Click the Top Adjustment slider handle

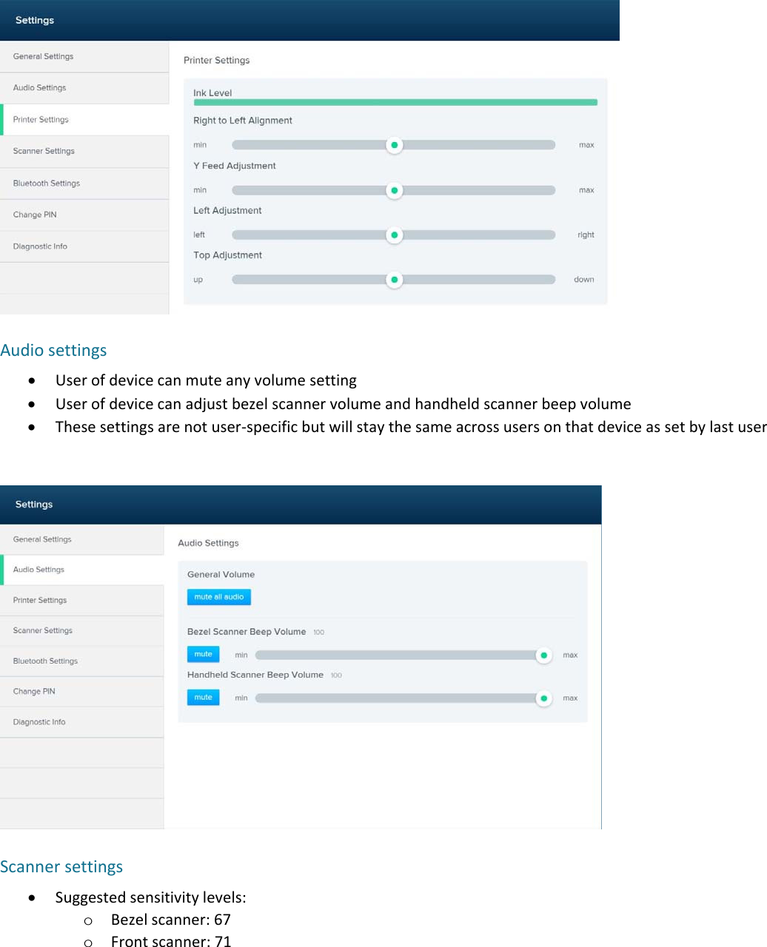tap(395, 280)
